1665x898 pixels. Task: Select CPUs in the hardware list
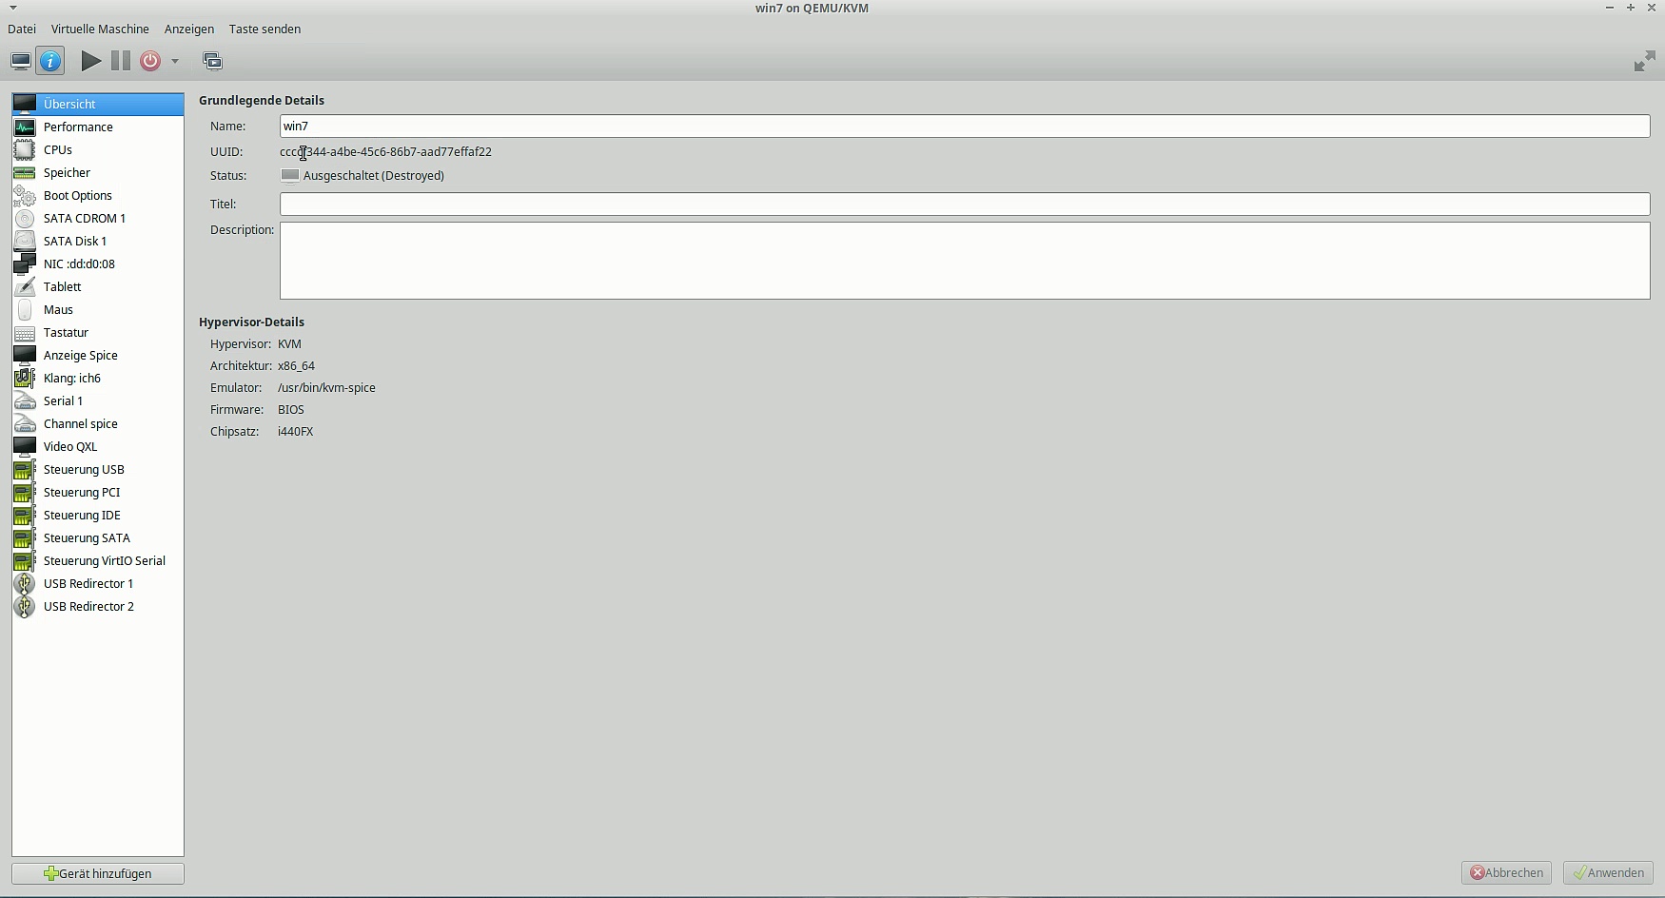click(58, 150)
